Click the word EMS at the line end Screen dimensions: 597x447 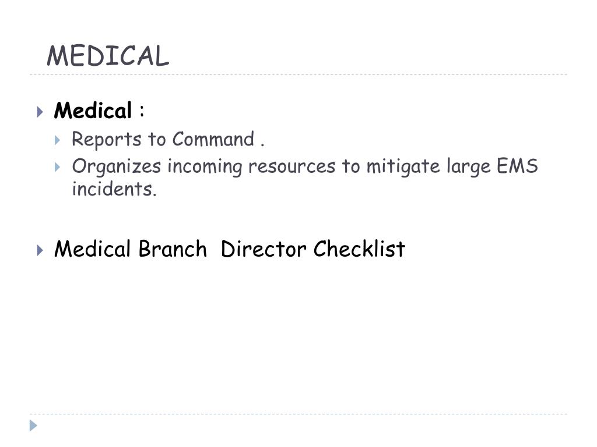(517, 166)
